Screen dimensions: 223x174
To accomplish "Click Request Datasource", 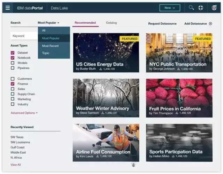I will click(x=162, y=24).
